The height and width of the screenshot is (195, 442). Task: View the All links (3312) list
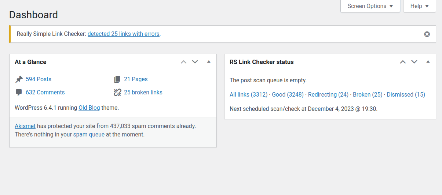(x=248, y=95)
